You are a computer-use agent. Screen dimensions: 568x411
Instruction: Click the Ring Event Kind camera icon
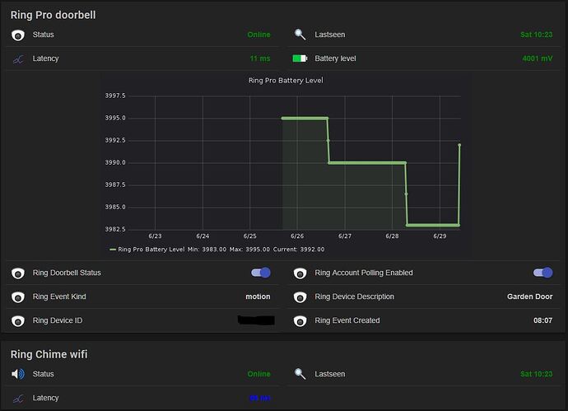click(18, 297)
